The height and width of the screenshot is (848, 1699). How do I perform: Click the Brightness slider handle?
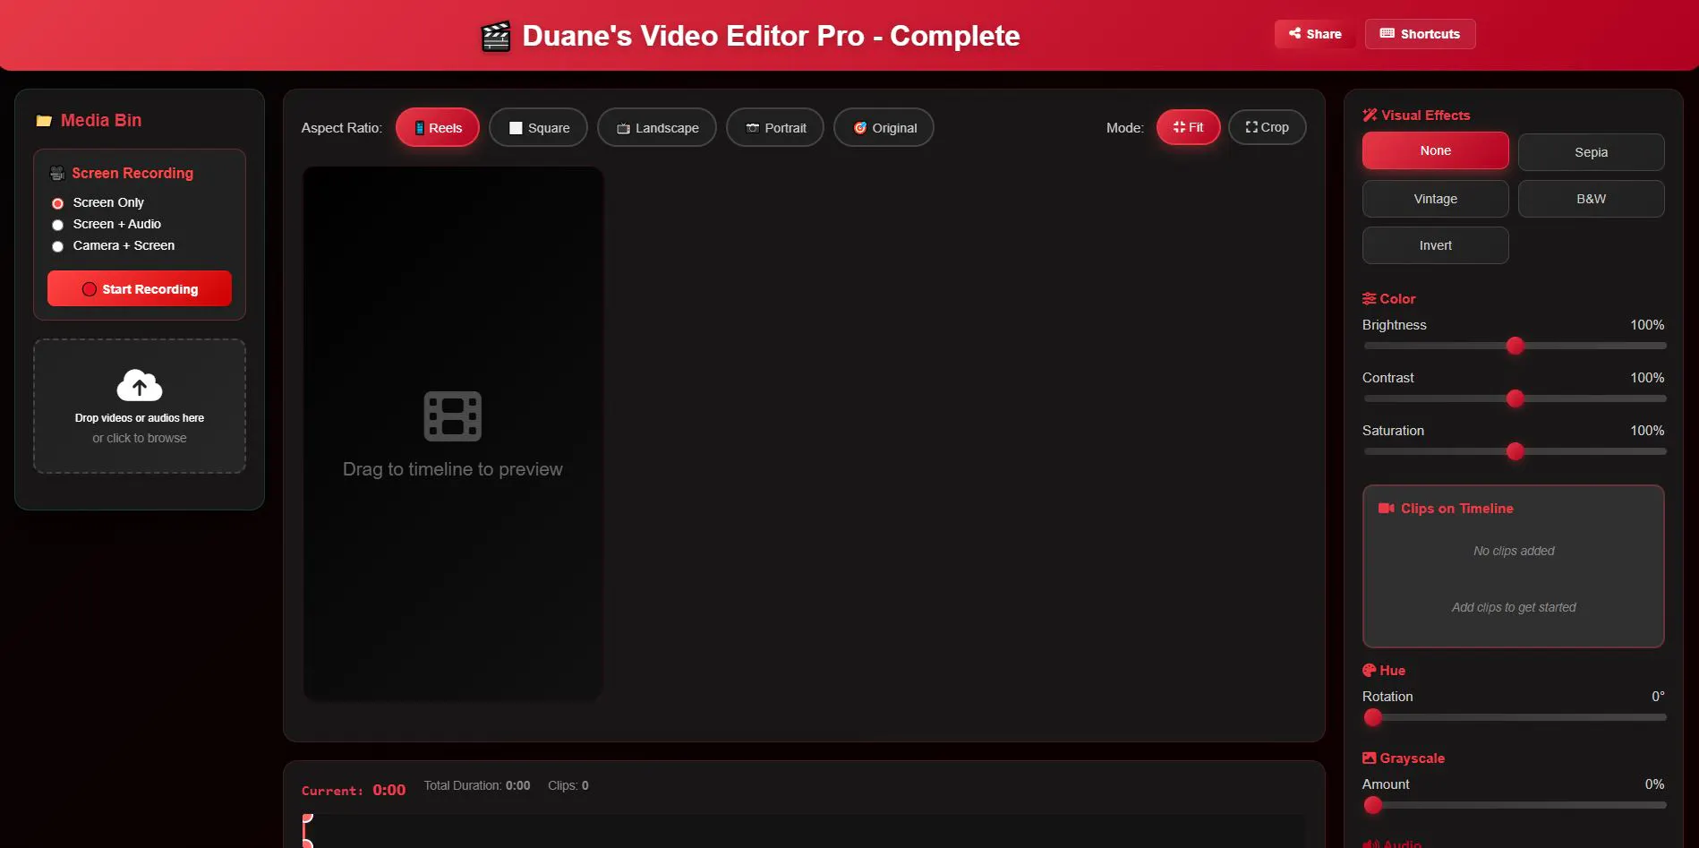click(x=1515, y=346)
